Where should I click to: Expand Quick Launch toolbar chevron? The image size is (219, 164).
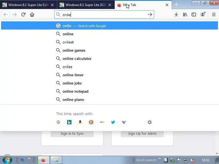[160, 159]
